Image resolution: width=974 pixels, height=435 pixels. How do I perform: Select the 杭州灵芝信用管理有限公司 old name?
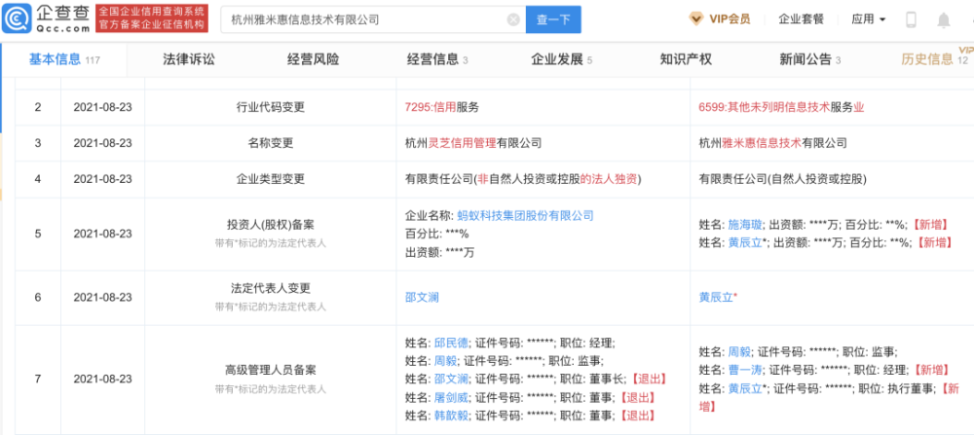(x=472, y=143)
